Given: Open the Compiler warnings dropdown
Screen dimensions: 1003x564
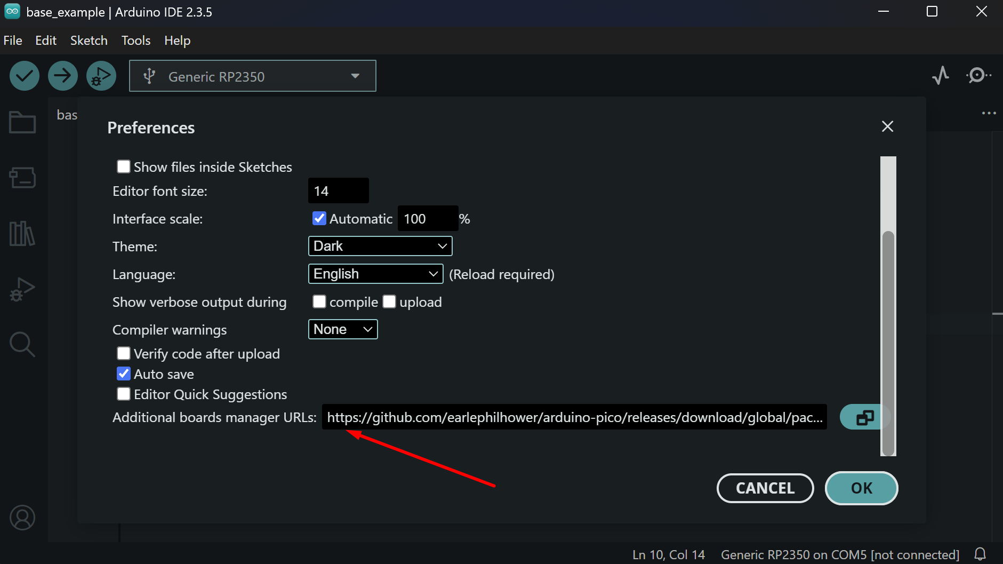Looking at the screenshot, I should click(343, 329).
